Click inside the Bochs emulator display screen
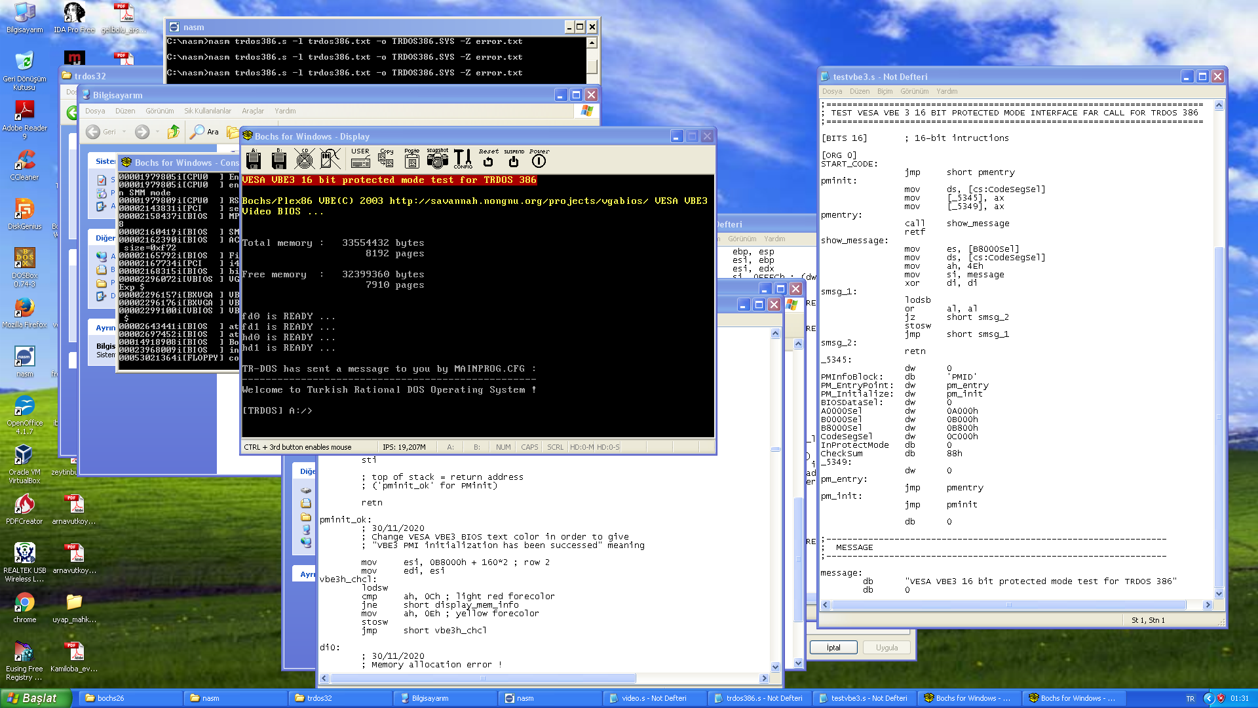This screenshot has width=1258, height=708. pos(478,305)
